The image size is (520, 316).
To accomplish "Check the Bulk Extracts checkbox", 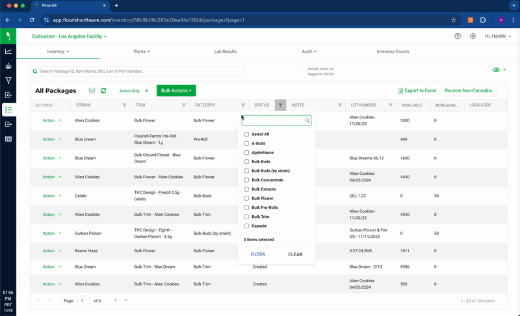I will [246, 189].
